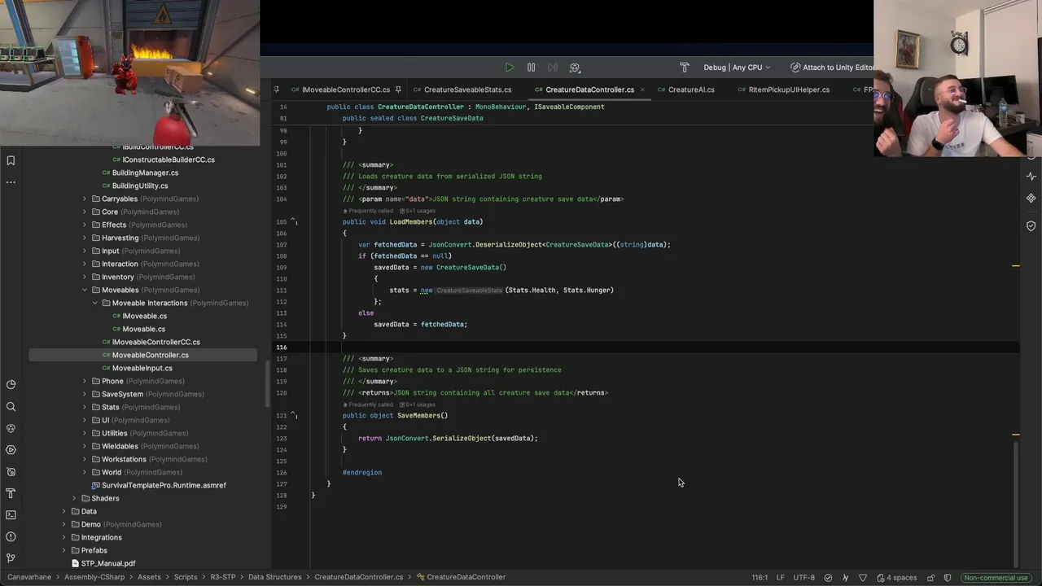The image size is (1042, 586).
Task: Click the gutter icon beside SaveMembers method
Action: pyautogui.click(x=294, y=416)
